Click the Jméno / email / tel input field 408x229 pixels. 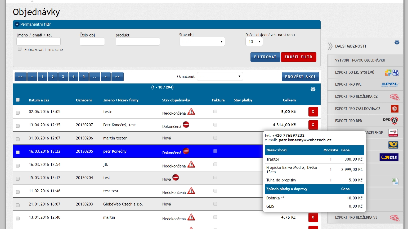point(38,41)
